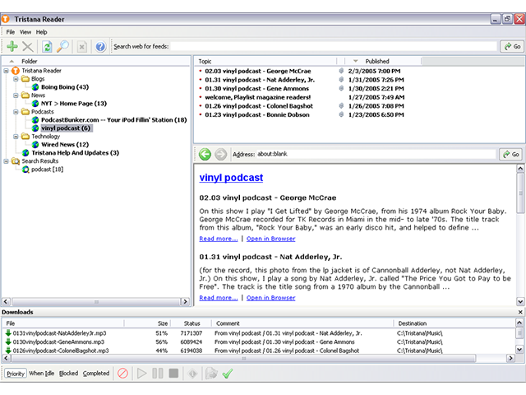
Task: Click the Status column header in Downloads
Action: 191,323
